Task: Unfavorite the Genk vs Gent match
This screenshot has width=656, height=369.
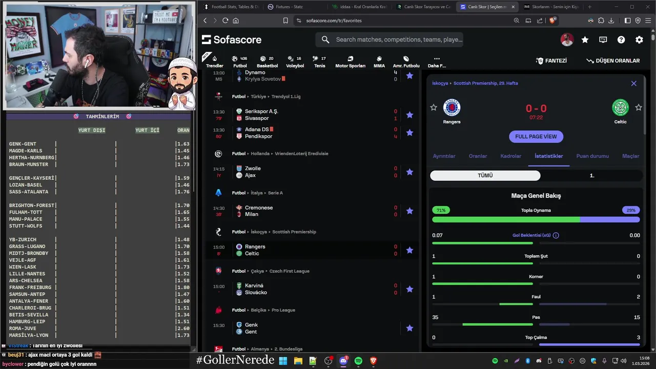Action: point(409,328)
